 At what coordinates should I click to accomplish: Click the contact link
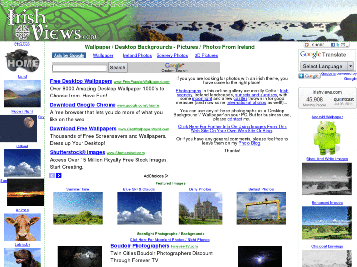coord(235,119)
